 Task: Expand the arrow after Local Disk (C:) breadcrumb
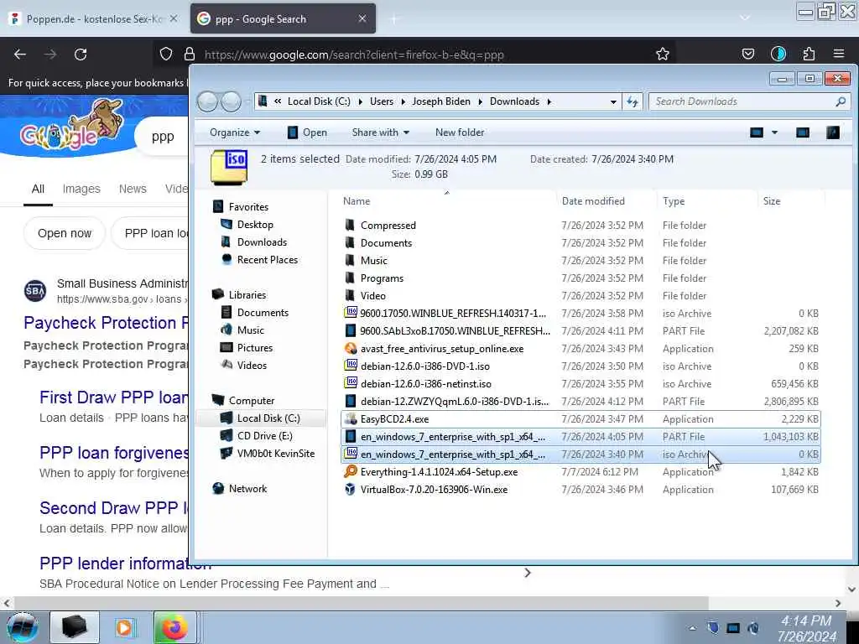[x=360, y=101]
